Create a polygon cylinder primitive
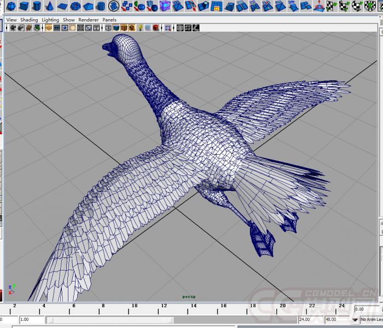 tap(36, 6)
